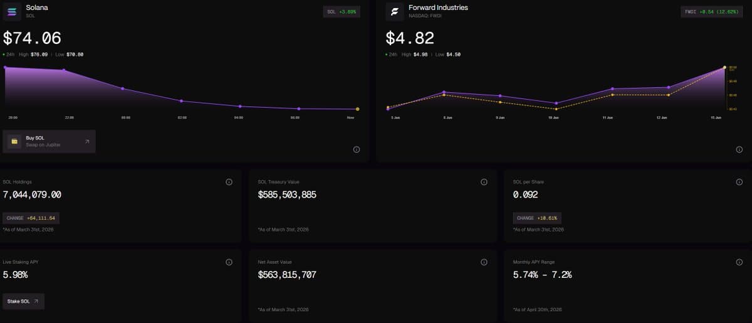Click the Buy SOL Swap on Jupiter button
The image size is (752, 323).
click(x=50, y=142)
